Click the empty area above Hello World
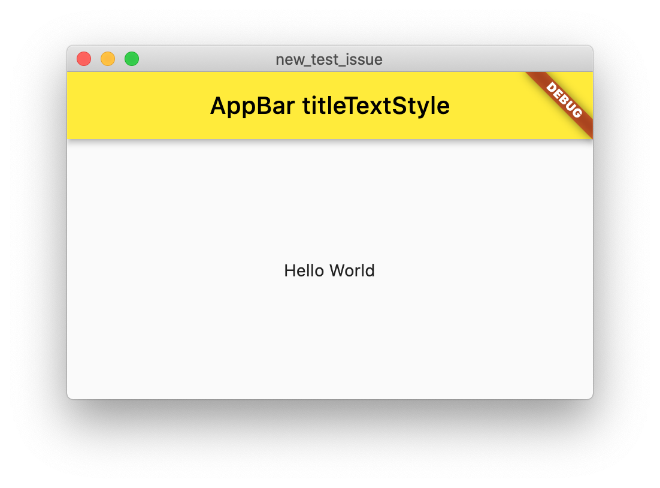660x488 pixels. coord(330,198)
